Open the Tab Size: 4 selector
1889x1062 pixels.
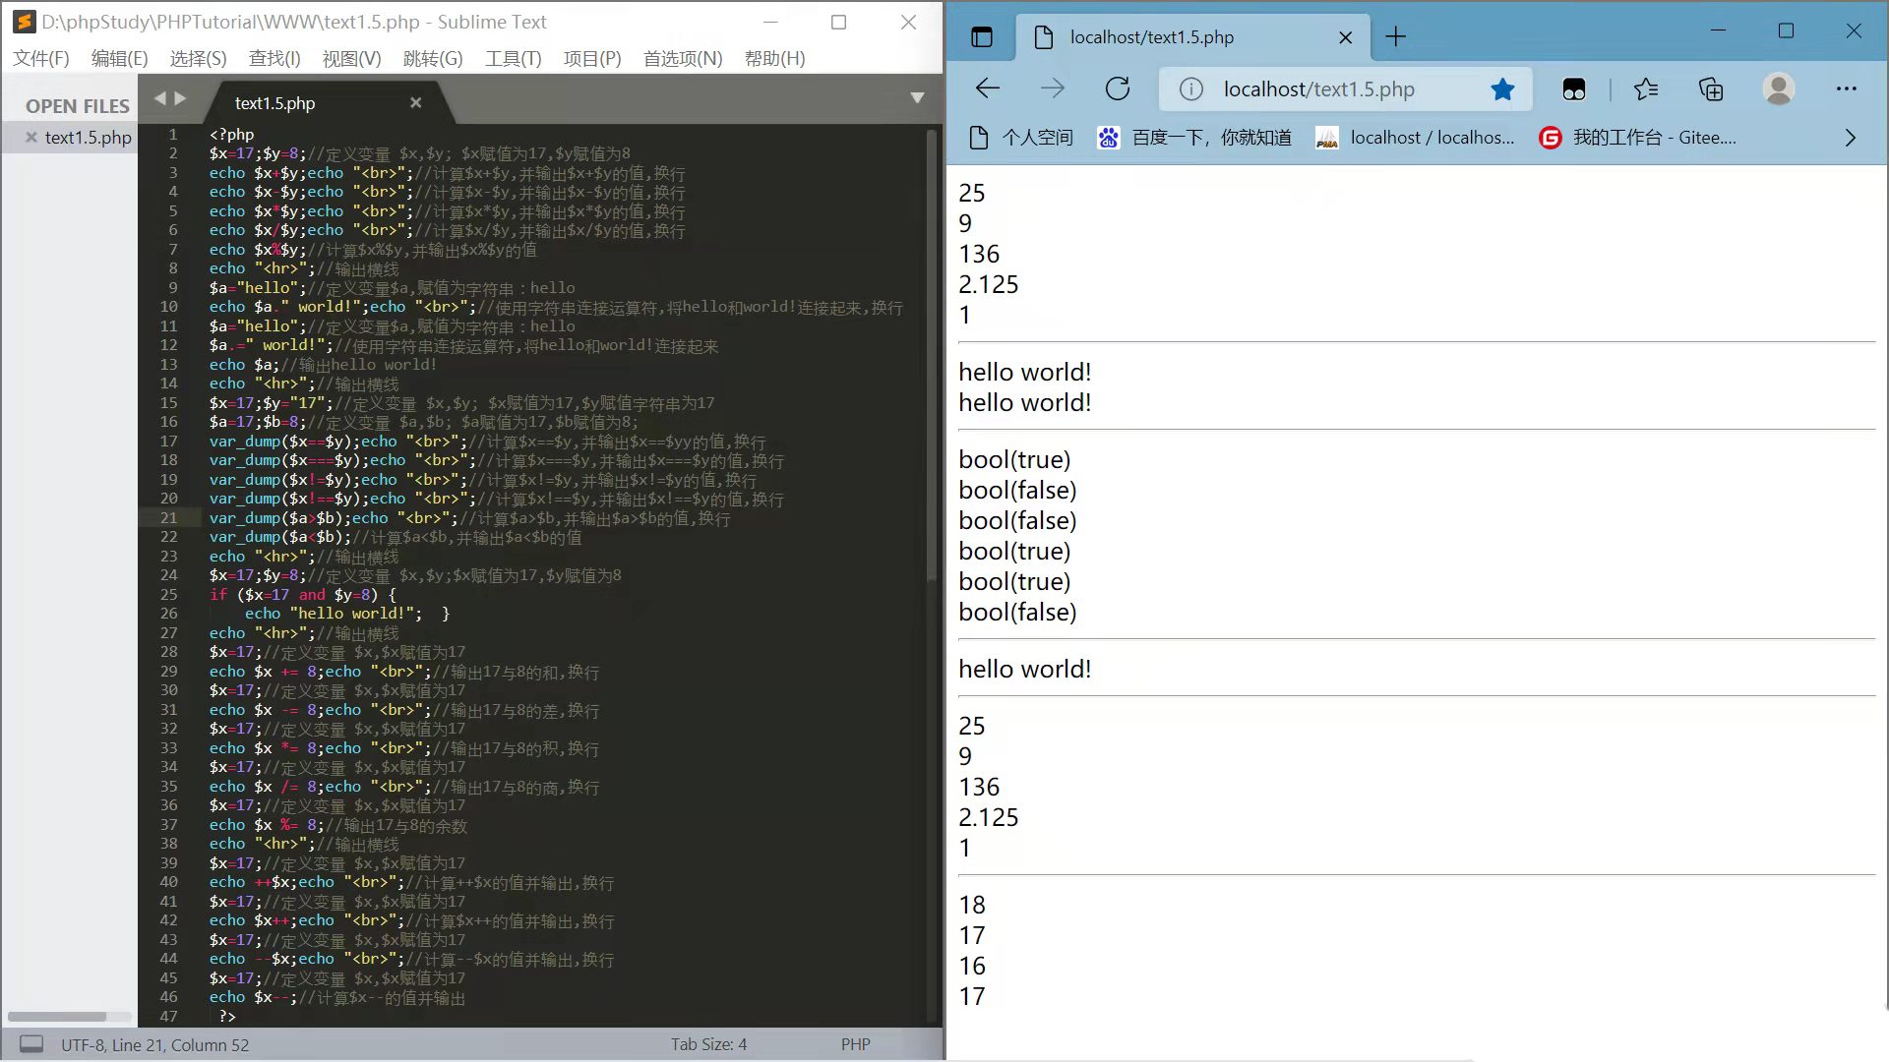click(x=708, y=1044)
